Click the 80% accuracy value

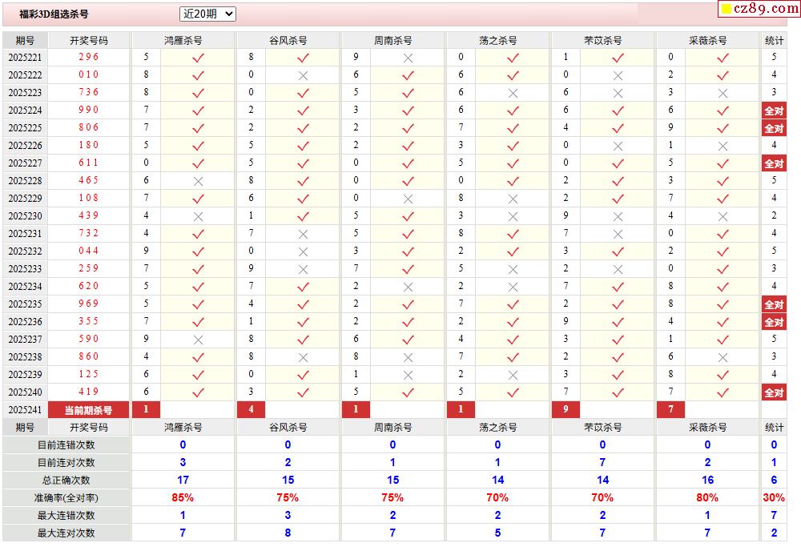[x=707, y=497]
